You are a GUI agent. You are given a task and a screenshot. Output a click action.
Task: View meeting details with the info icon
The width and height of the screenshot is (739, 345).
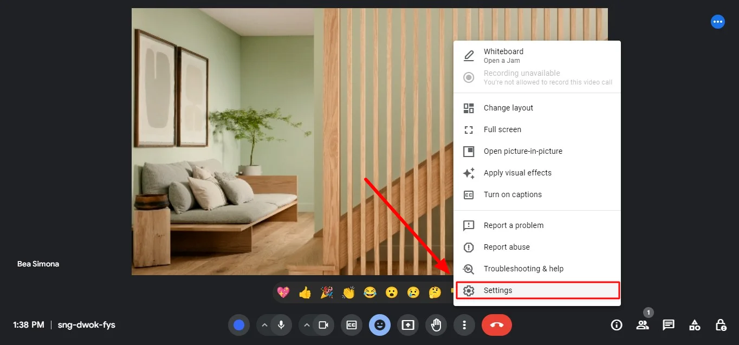pyautogui.click(x=616, y=324)
